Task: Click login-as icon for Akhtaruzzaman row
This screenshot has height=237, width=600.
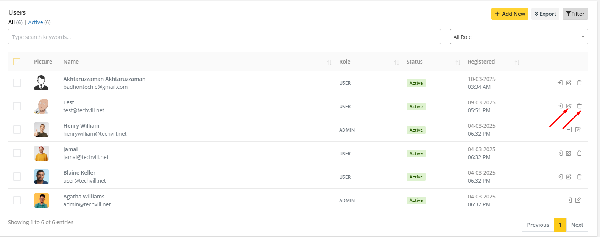Action: 560,82
